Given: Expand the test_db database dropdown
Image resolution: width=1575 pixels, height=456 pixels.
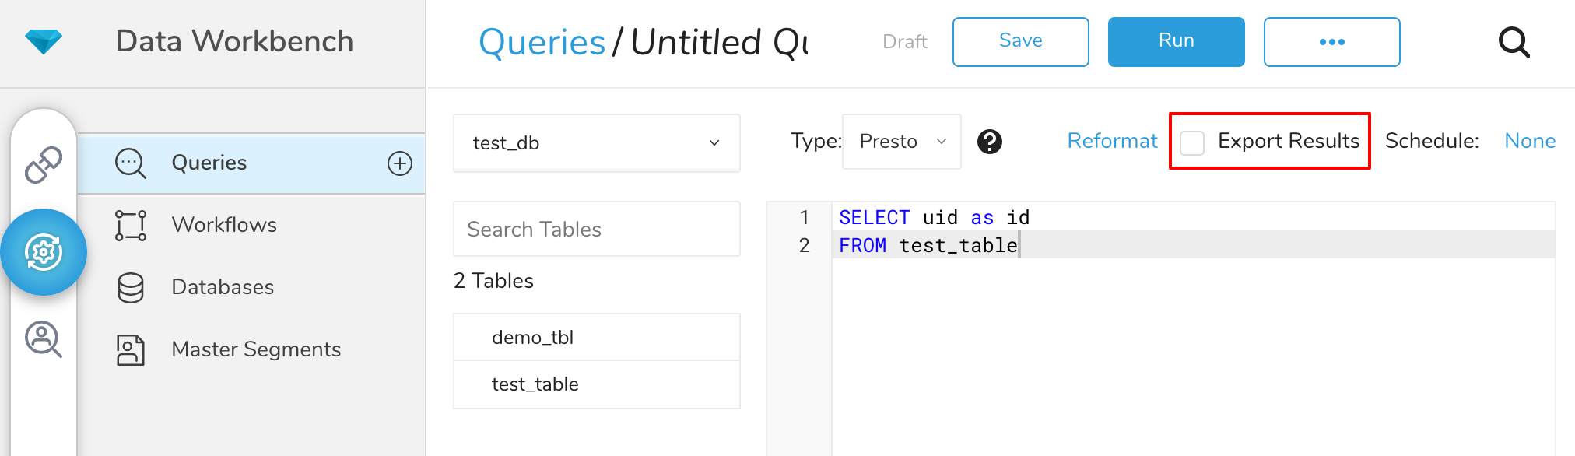Looking at the screenshot, I should 596,143.
